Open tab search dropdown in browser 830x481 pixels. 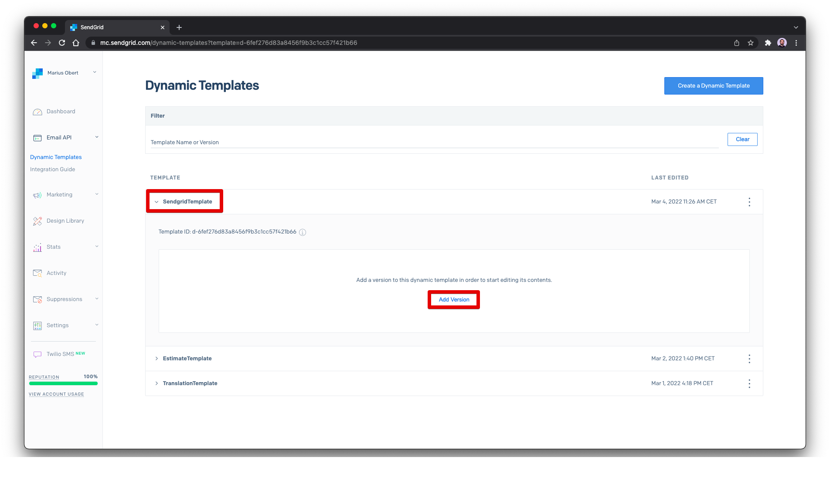pos(796,27)
